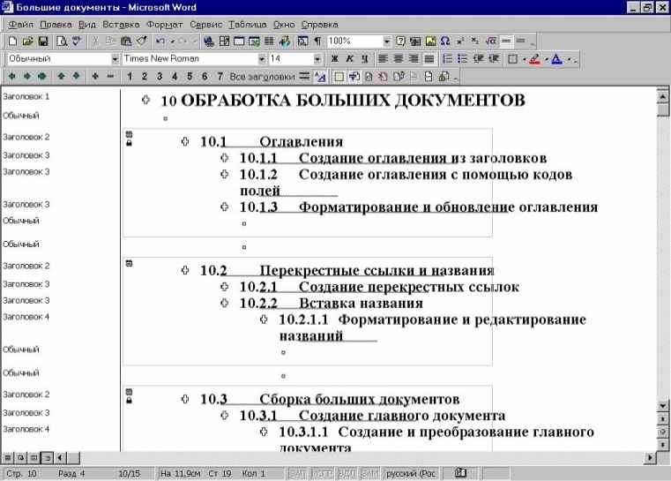The width and height of the screenshot is (671, 481).
Task: Open the Drawing toolbar
Action: pos(285,41)
